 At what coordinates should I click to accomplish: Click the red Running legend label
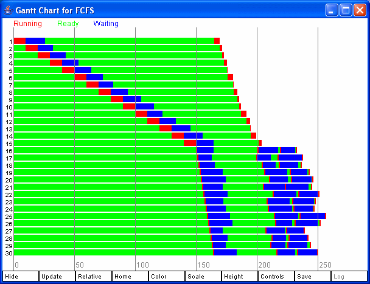pos(27,24)
